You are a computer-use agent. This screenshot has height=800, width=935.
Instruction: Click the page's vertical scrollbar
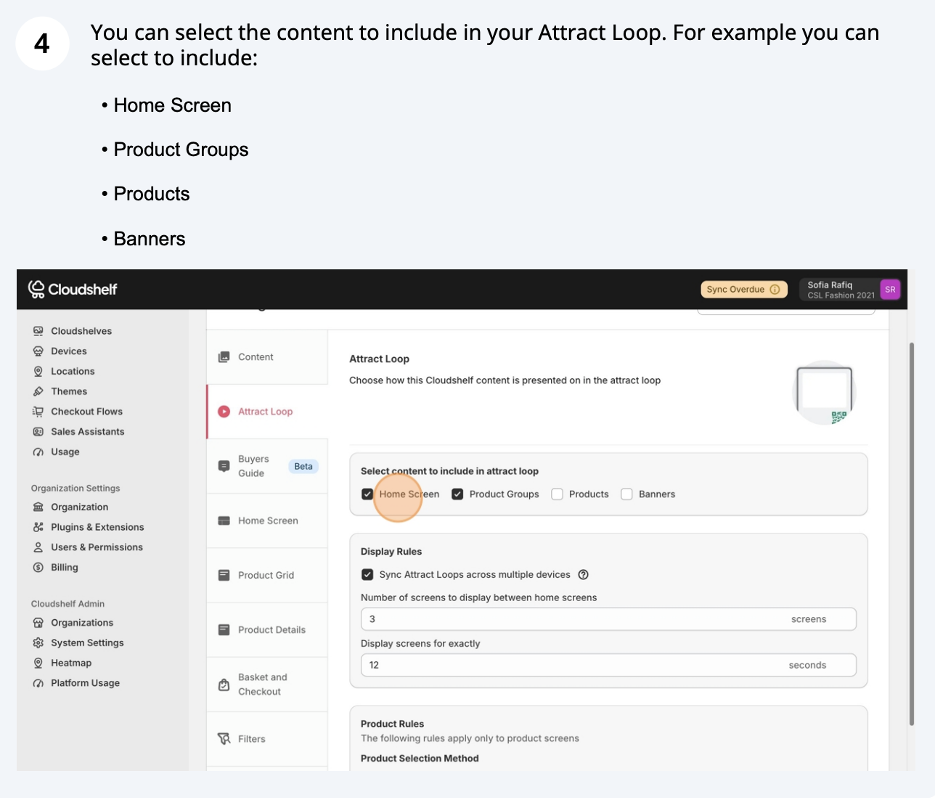tap(912, 534)
